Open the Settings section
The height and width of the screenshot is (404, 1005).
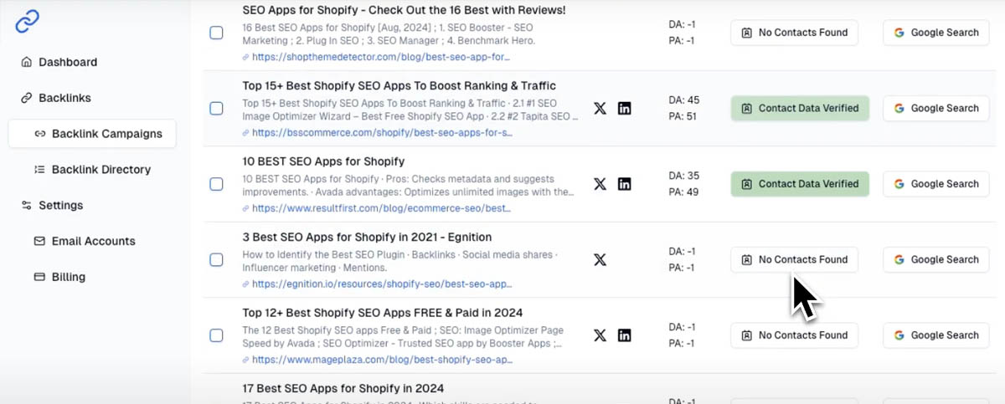[x=52, y=205]
